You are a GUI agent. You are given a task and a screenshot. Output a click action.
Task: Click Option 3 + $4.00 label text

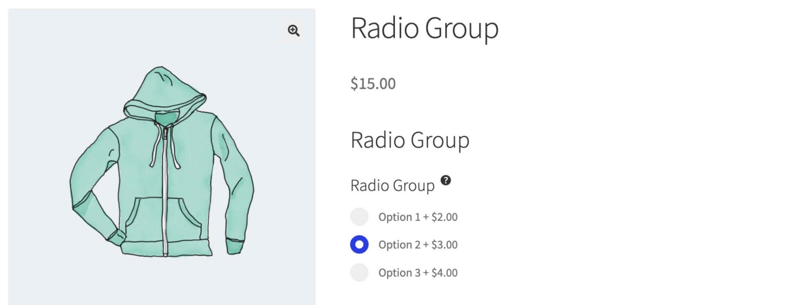(x=418, y=272)
